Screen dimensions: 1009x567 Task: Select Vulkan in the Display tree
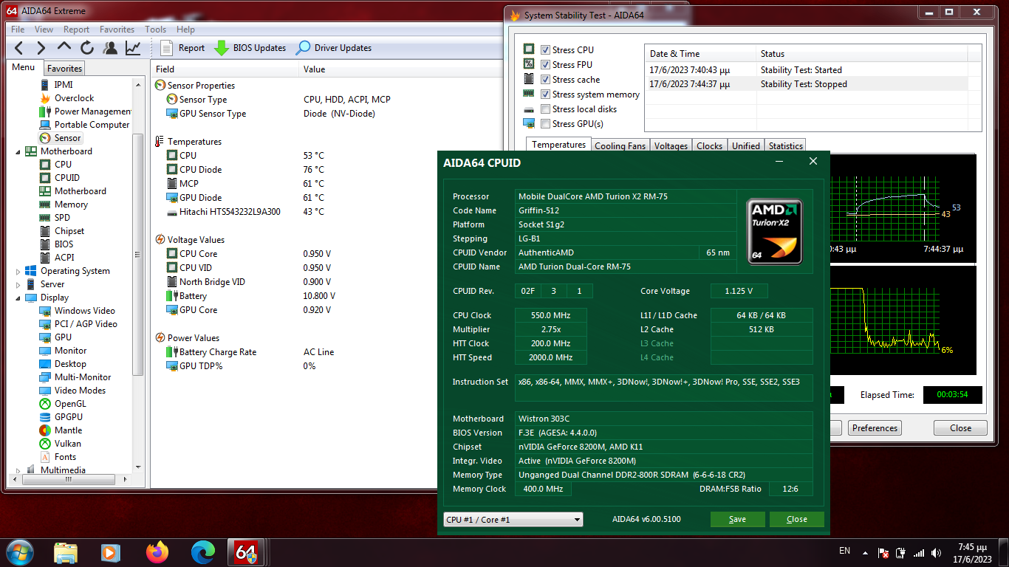[x=61, y=444]
